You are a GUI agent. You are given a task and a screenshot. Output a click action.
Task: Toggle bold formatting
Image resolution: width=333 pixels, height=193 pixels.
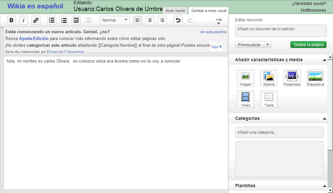tap(11, 20)
